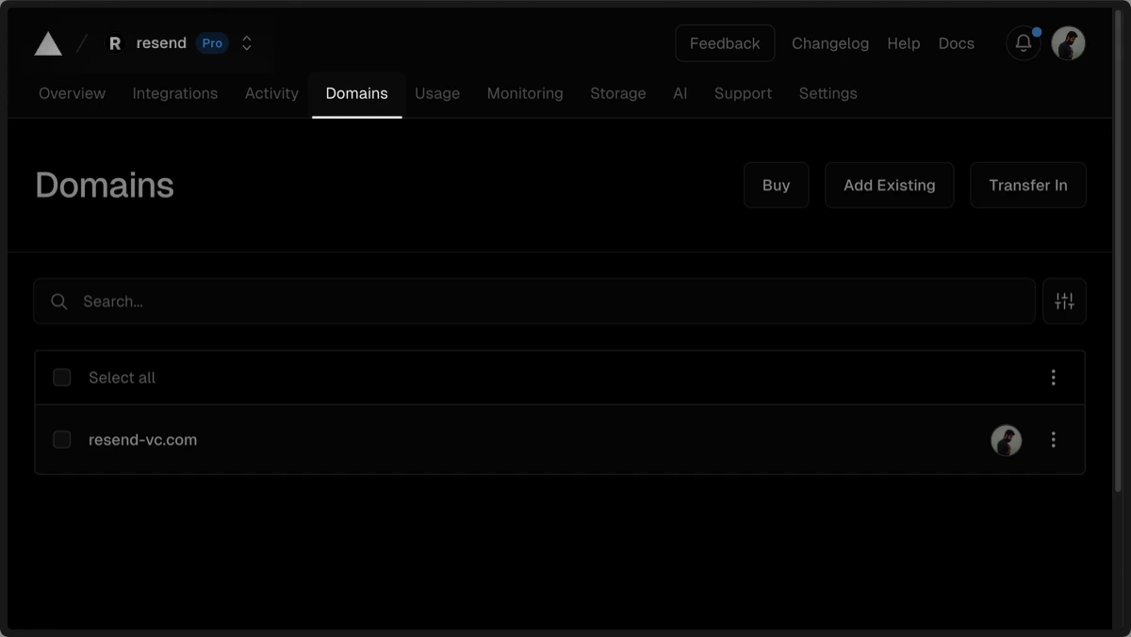Open the kebab menu for resend-vc.com

point(1053,440)
